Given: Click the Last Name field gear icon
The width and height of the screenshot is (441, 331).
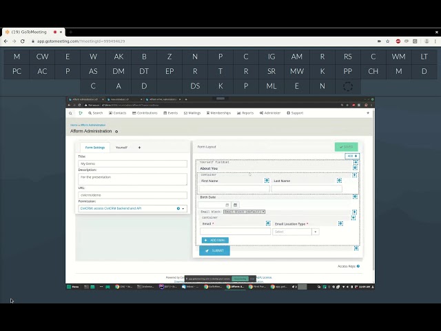Looking at the screenshot, I should (339, 181).
